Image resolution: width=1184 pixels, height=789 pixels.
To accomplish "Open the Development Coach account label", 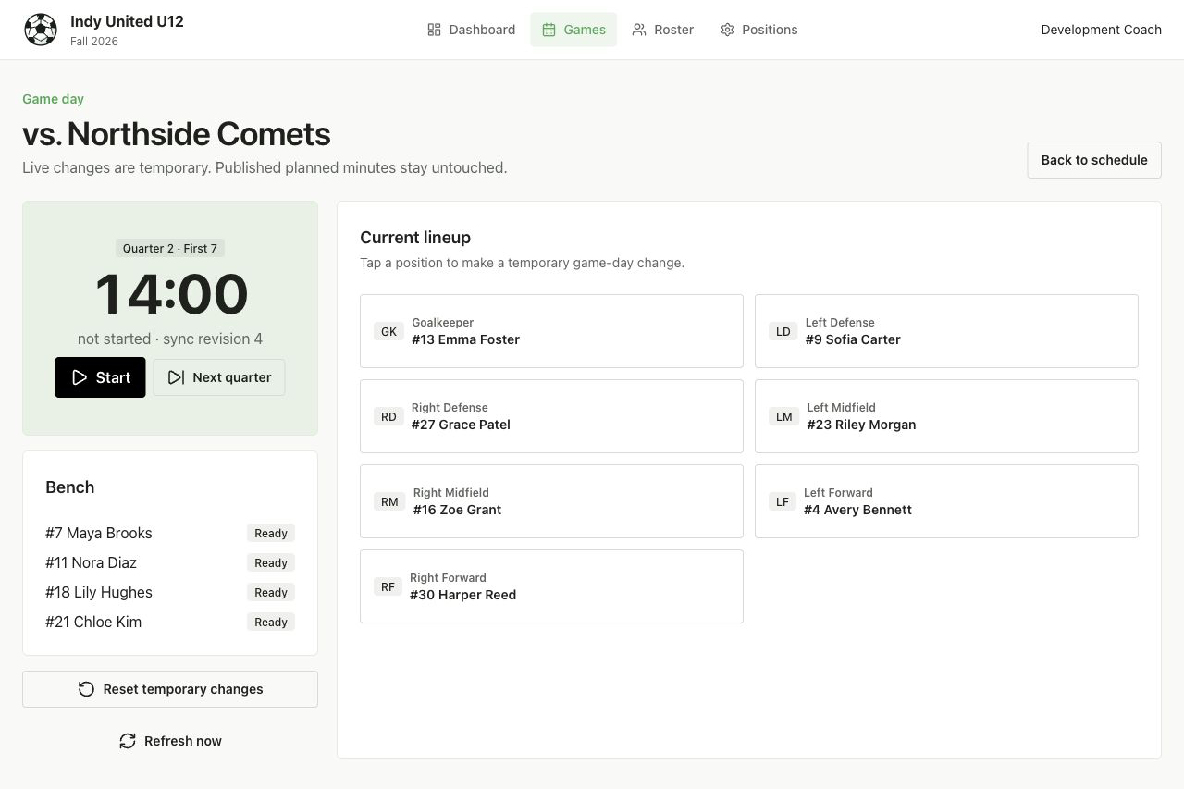I will coord(1101,30).
